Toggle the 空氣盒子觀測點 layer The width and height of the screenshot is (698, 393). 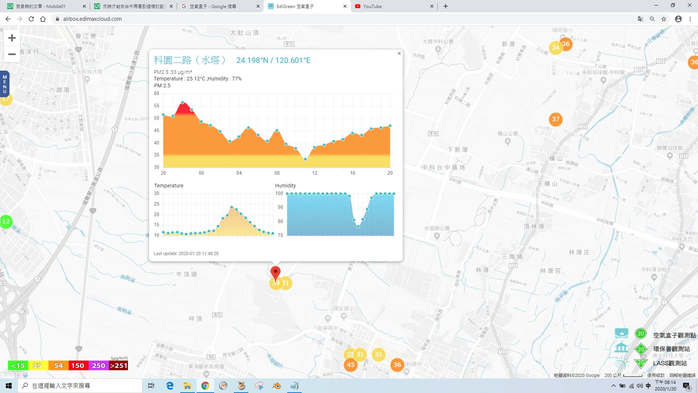click(x=641, y=333)
